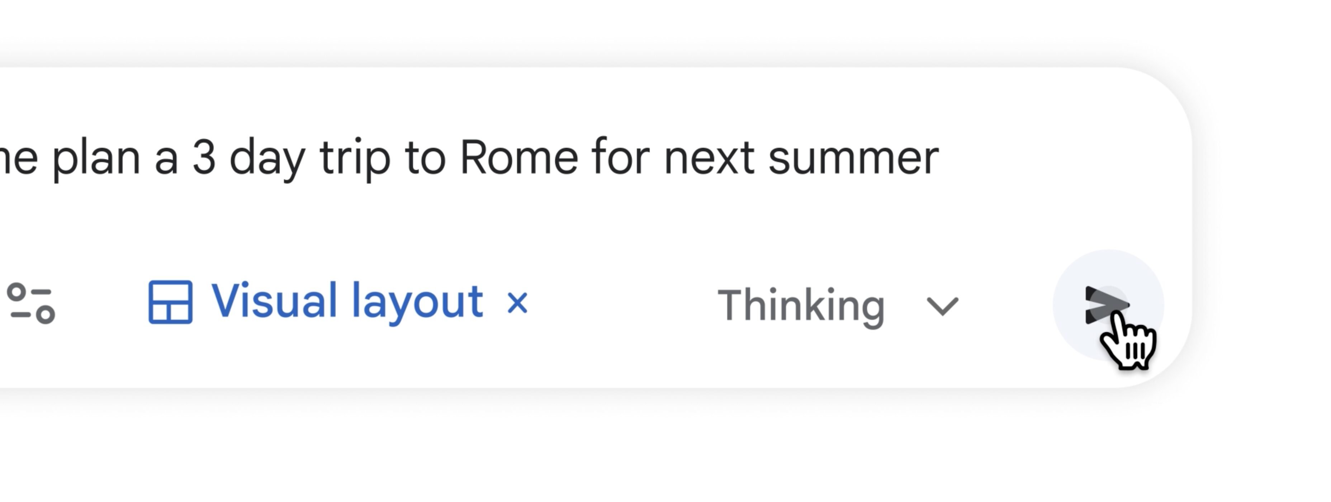1331x502 pixels.
Task: Expand the chevron beside Thinking
Action: [x=942, y=306]
